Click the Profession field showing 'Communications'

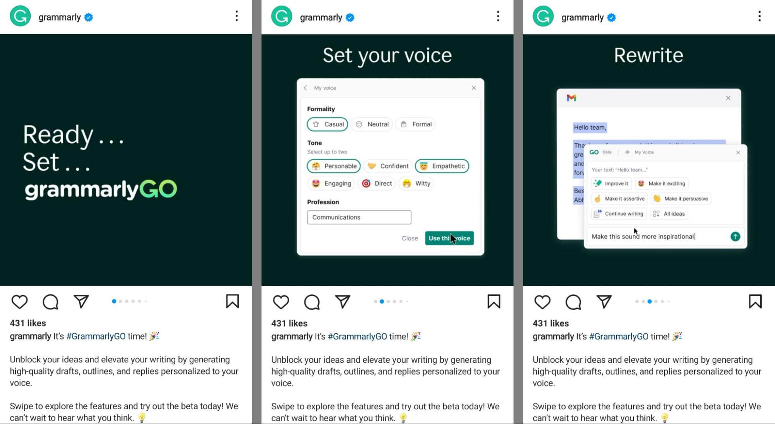pyautogui.click(x=359, y=217)
